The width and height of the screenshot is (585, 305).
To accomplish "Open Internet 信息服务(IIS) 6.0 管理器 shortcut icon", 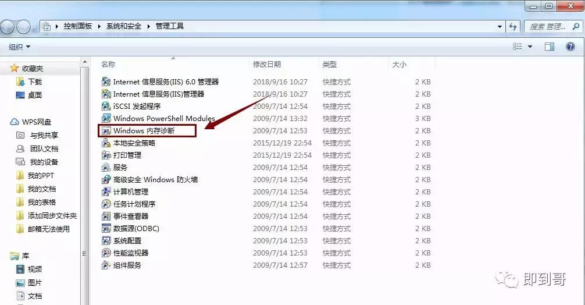I will coord(106,81).
